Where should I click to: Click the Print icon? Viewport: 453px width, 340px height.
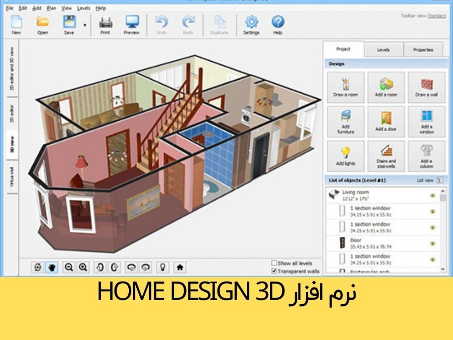105,23
